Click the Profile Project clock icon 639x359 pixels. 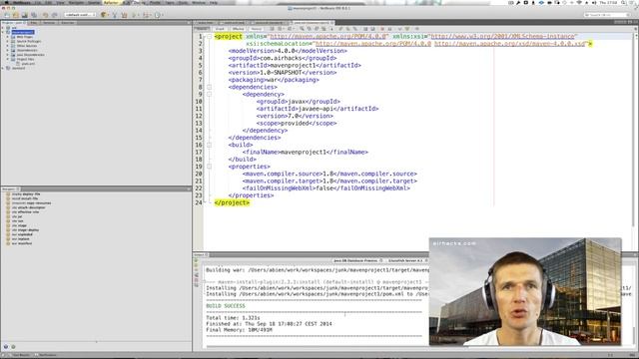pyautogui.click(x=158, y=15)
